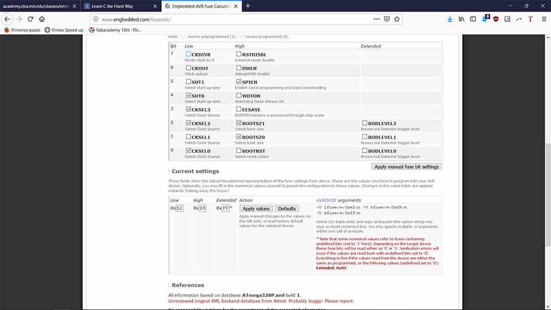Click the red T extension icon
The image size is (551, 310).
tap(530, 19)
